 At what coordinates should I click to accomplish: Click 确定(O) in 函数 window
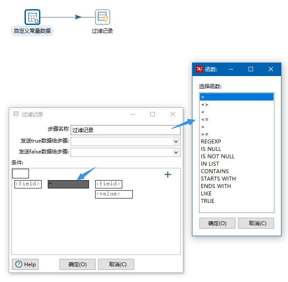(217, 223)
